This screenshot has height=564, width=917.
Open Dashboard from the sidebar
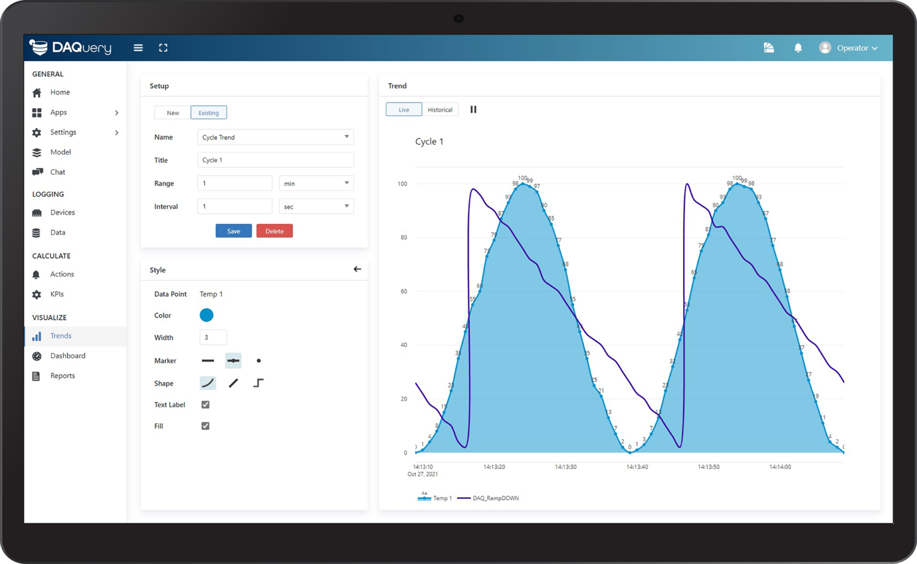pyautogui.click(x=67, y=356)
